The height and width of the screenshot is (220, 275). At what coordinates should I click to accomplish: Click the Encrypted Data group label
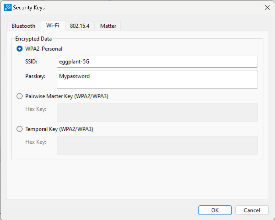tap(33, 39)
